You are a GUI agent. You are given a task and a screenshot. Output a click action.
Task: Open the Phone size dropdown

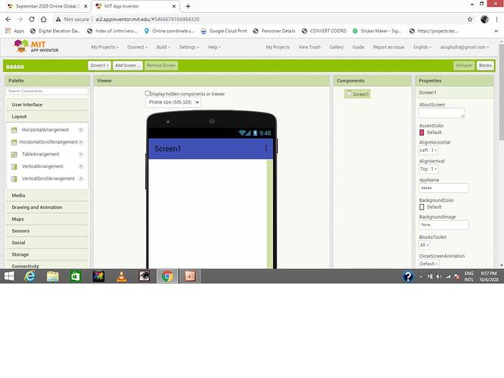173,102
